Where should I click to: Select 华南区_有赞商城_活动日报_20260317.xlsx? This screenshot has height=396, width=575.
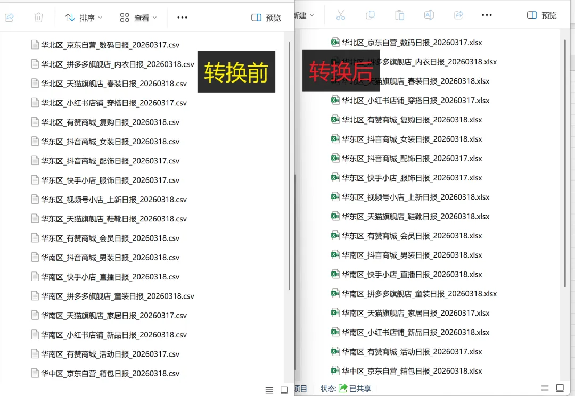pyautogui.click(x=407, y=352)
